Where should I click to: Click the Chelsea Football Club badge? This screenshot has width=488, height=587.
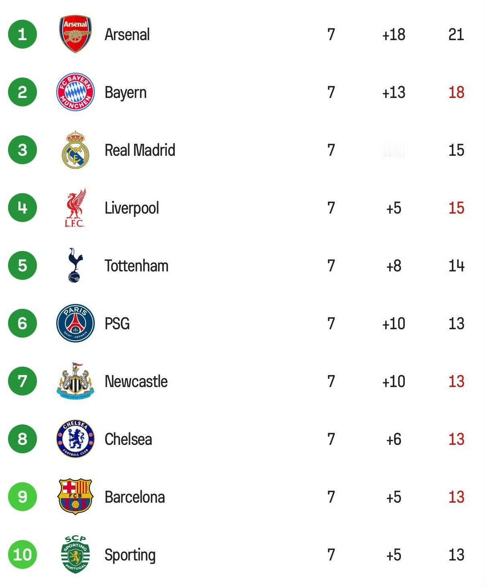(x=76, y=439)
